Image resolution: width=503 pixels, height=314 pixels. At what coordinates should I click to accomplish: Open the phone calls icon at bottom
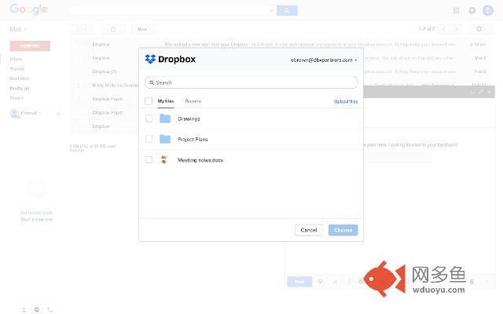pos(50,310)
